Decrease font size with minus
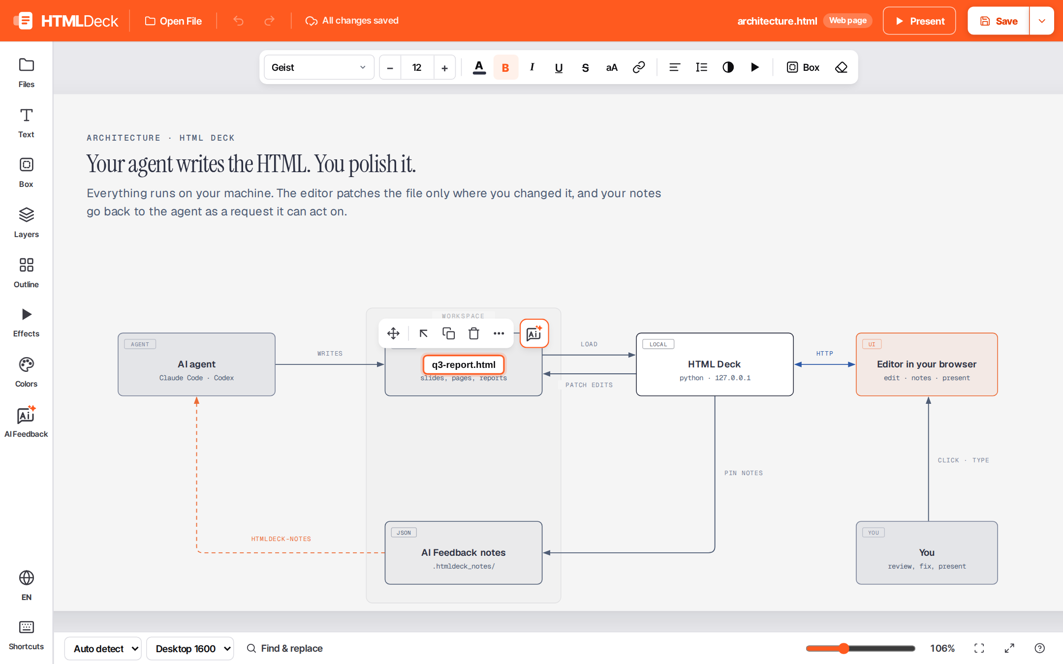Screen dimensions: 1063x664 [x=390, y=67]
